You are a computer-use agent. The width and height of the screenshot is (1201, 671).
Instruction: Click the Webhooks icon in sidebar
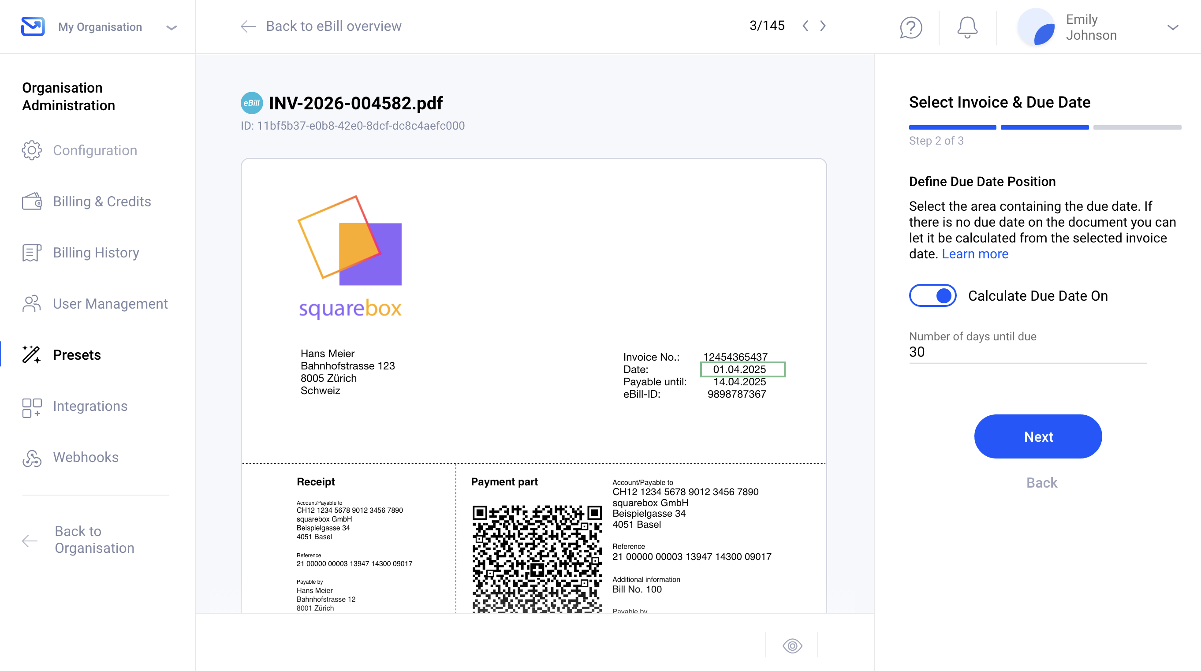(x=32, y=458)
